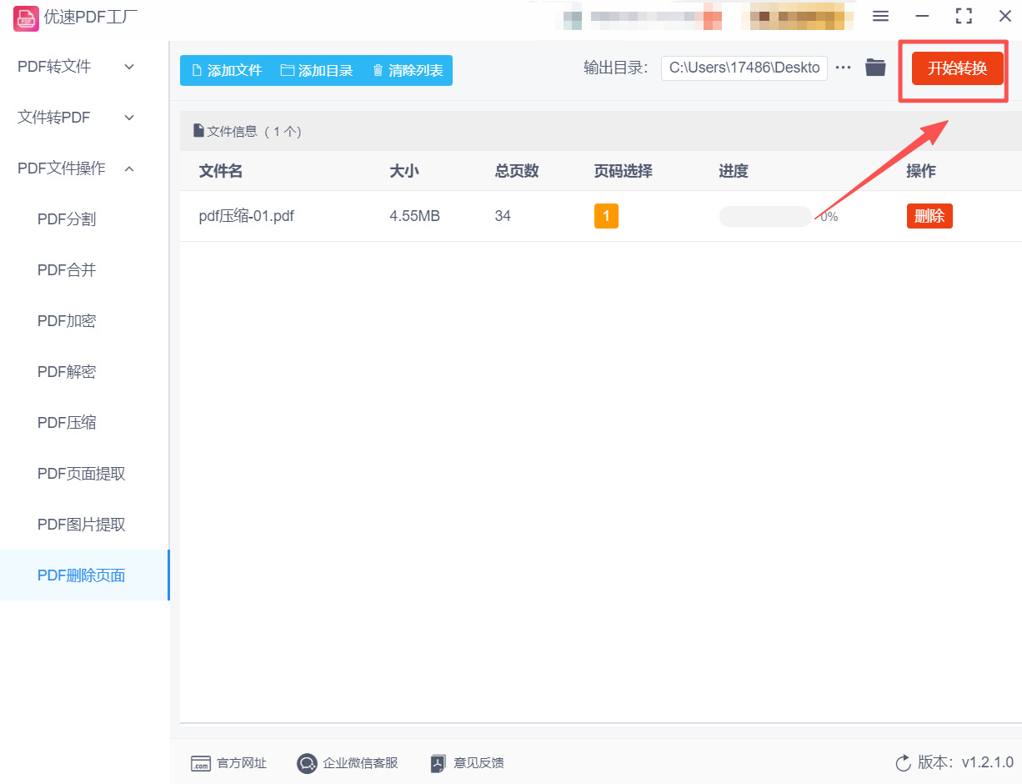This screenshot has width=1022, height=784.
Task: Delete pdf压缩-01.pdf using 删除 button
Action: (x=929, y=215)
